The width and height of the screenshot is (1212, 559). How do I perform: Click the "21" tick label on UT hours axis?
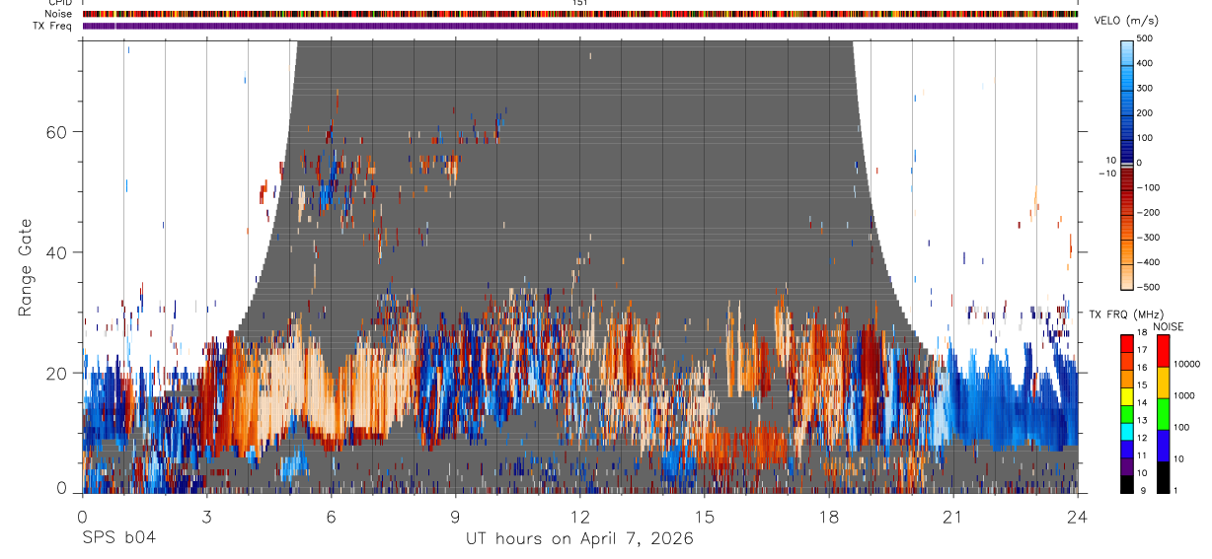click(x=953, y=516)
